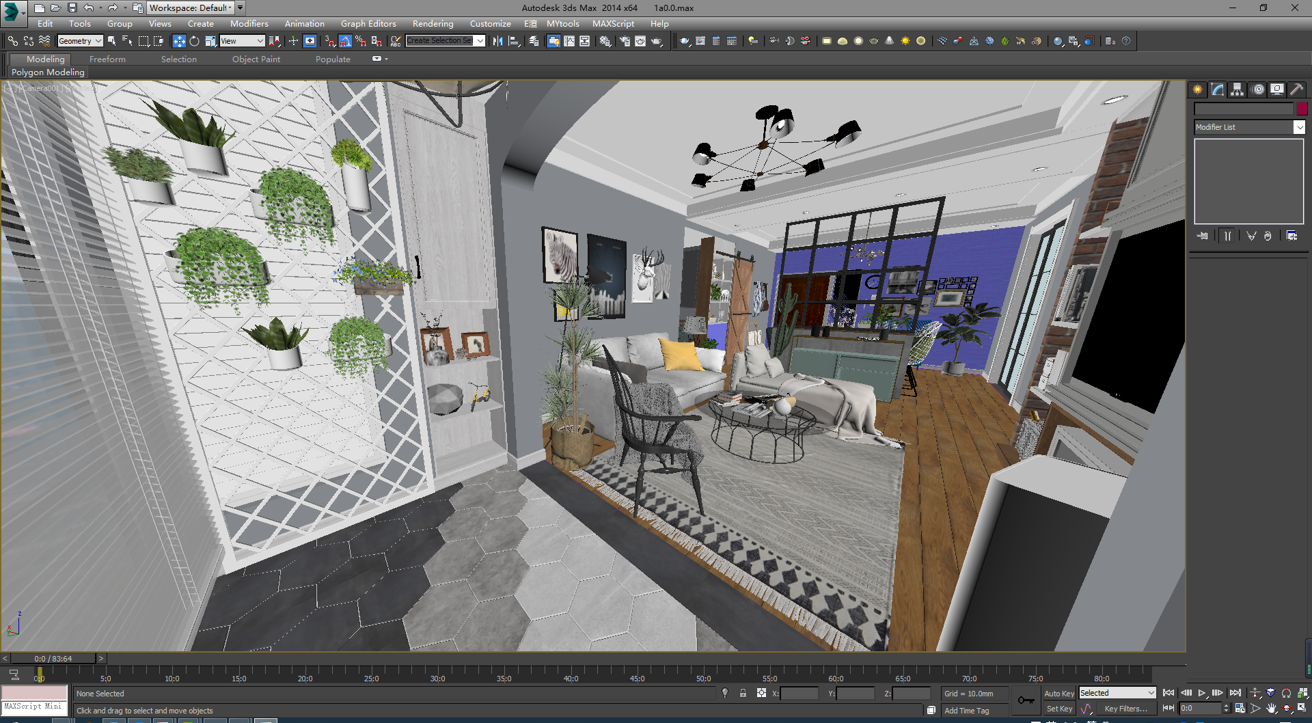Click the time slider 0:0 / 83:64 handle

(53, 659)
